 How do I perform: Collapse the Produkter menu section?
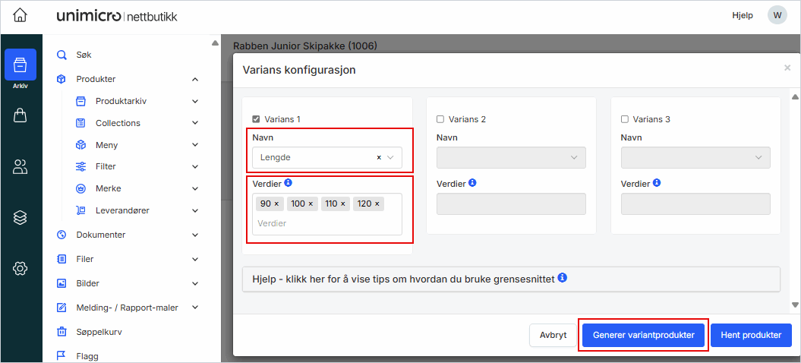coord(195,79)
